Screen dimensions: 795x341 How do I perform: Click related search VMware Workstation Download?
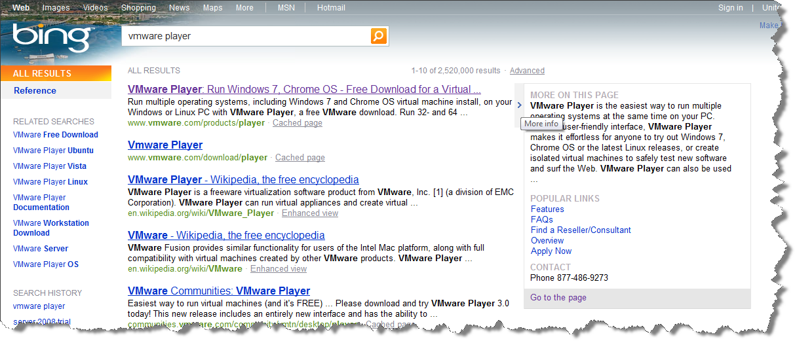(x=51, y=228)
